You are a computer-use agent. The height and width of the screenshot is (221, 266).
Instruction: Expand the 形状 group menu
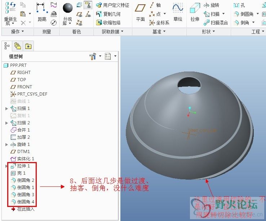click(x=208, y=32)
